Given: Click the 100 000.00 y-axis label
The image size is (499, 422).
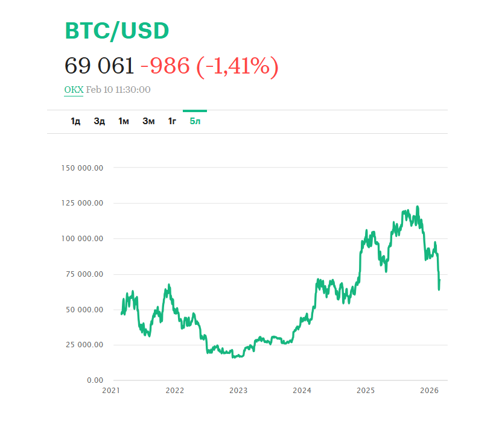Looking at the screenshot, I should click(x=83, y=239).
